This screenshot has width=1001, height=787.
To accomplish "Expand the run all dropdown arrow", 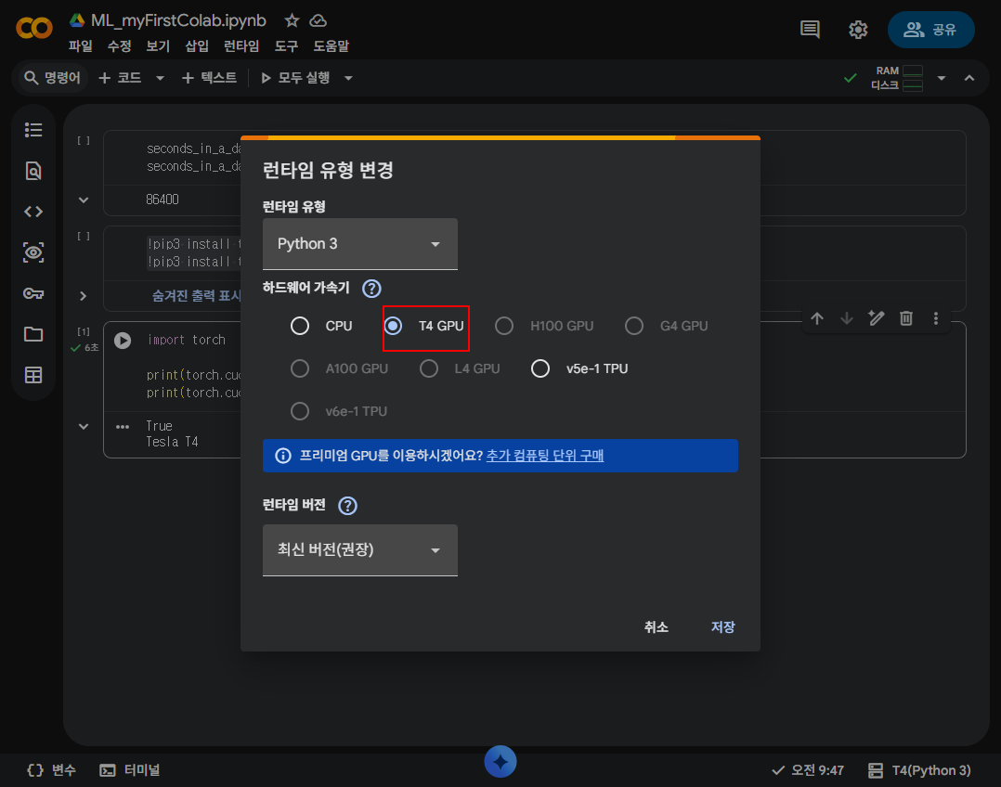I will pyautogui.click(x=348, y=78).
